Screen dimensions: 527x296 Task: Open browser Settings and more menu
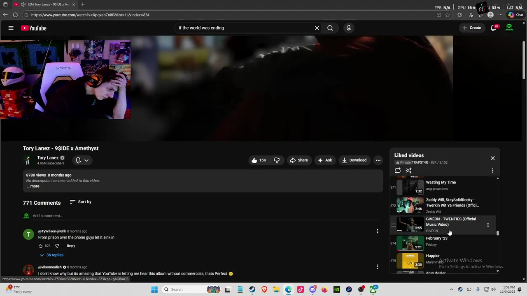click(500, 15)
